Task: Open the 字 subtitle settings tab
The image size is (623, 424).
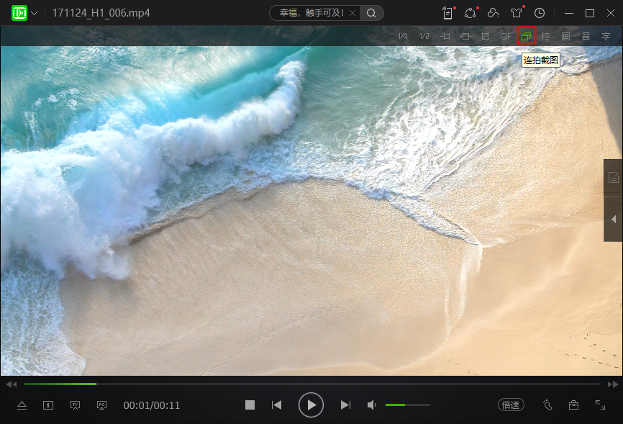Action: (x=606, y=36)
